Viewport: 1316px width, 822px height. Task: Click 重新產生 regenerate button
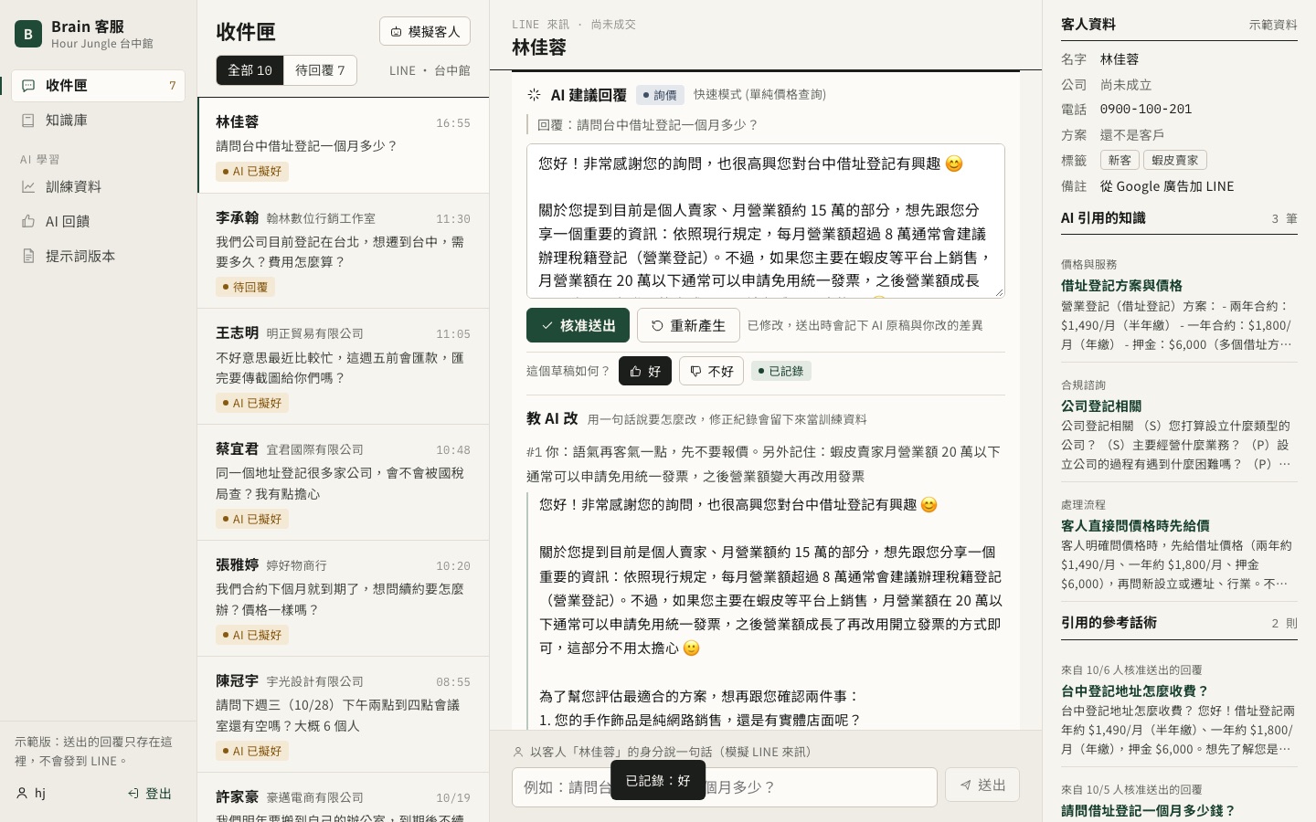coord(688,325)
